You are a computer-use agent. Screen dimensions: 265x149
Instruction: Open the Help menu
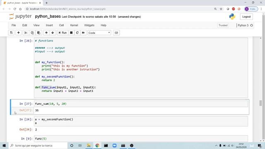(x=104, y=25)
